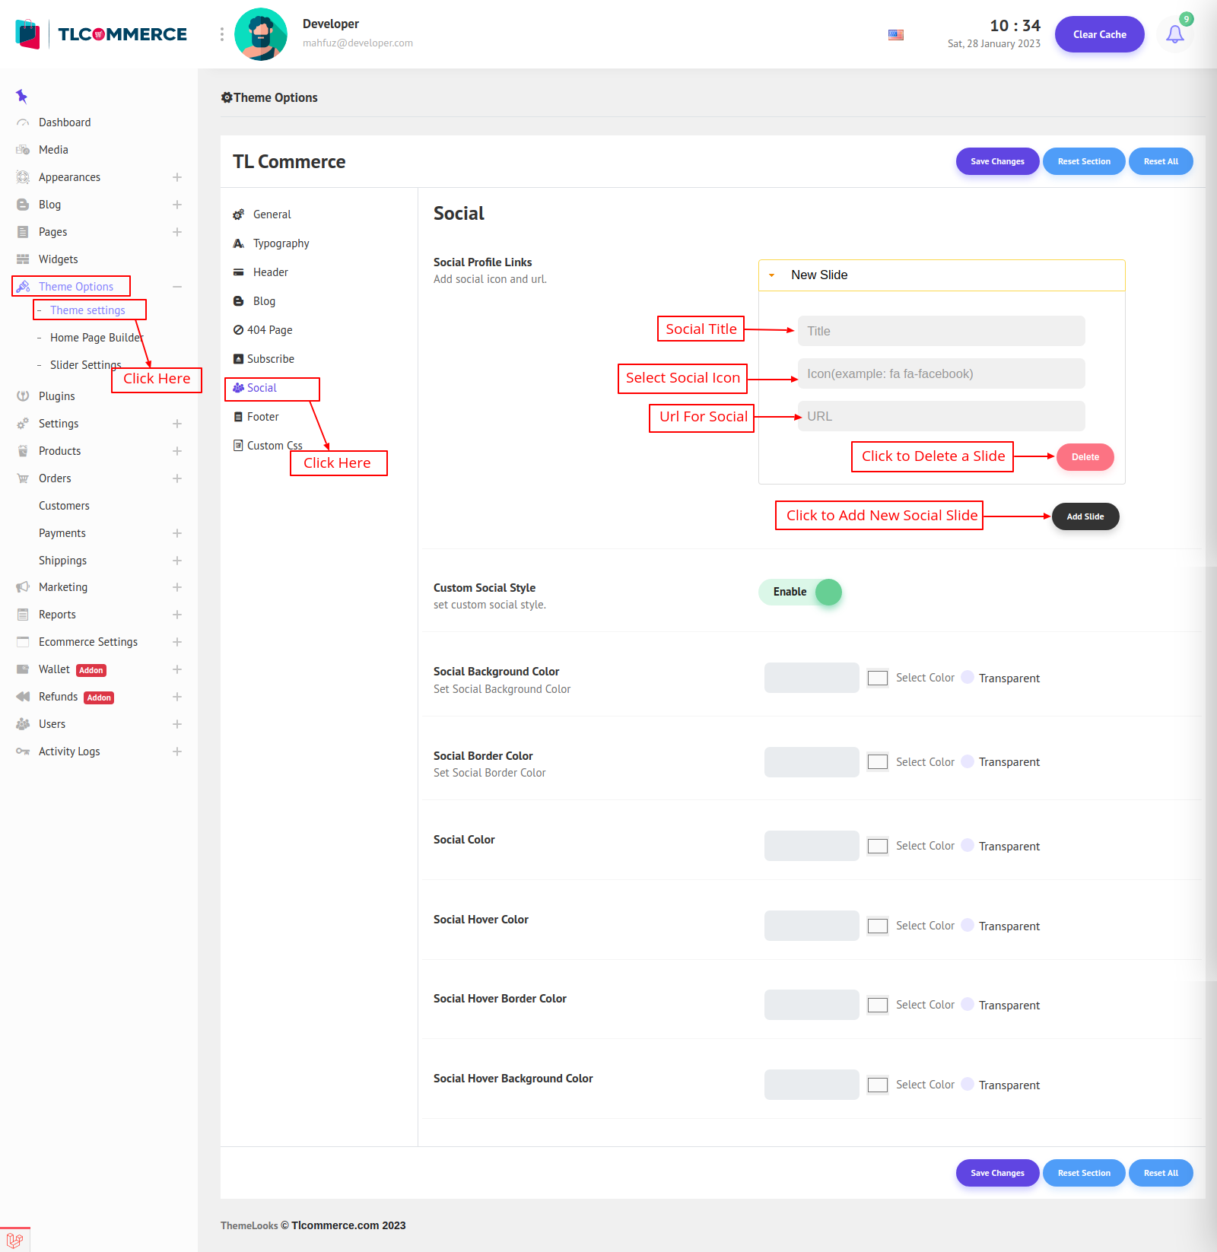1217x1252 pixels.
Task: Open the Typography settings tab
Action: click(x=281, y=243)
